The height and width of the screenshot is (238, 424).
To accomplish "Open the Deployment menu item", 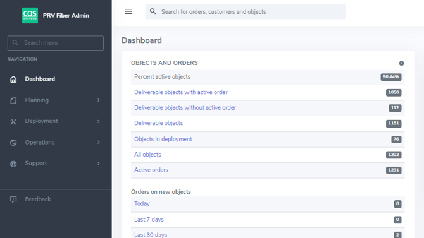I will tap(41, 121).
